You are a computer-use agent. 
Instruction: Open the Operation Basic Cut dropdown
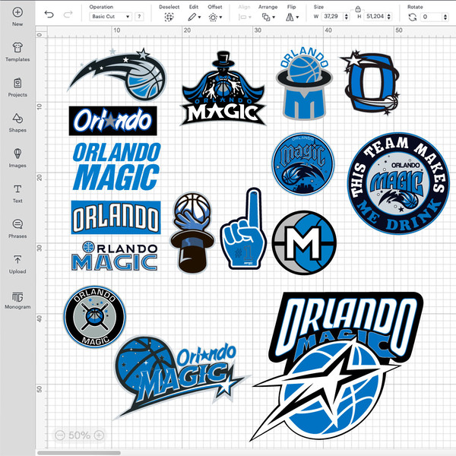coord(110,17)
